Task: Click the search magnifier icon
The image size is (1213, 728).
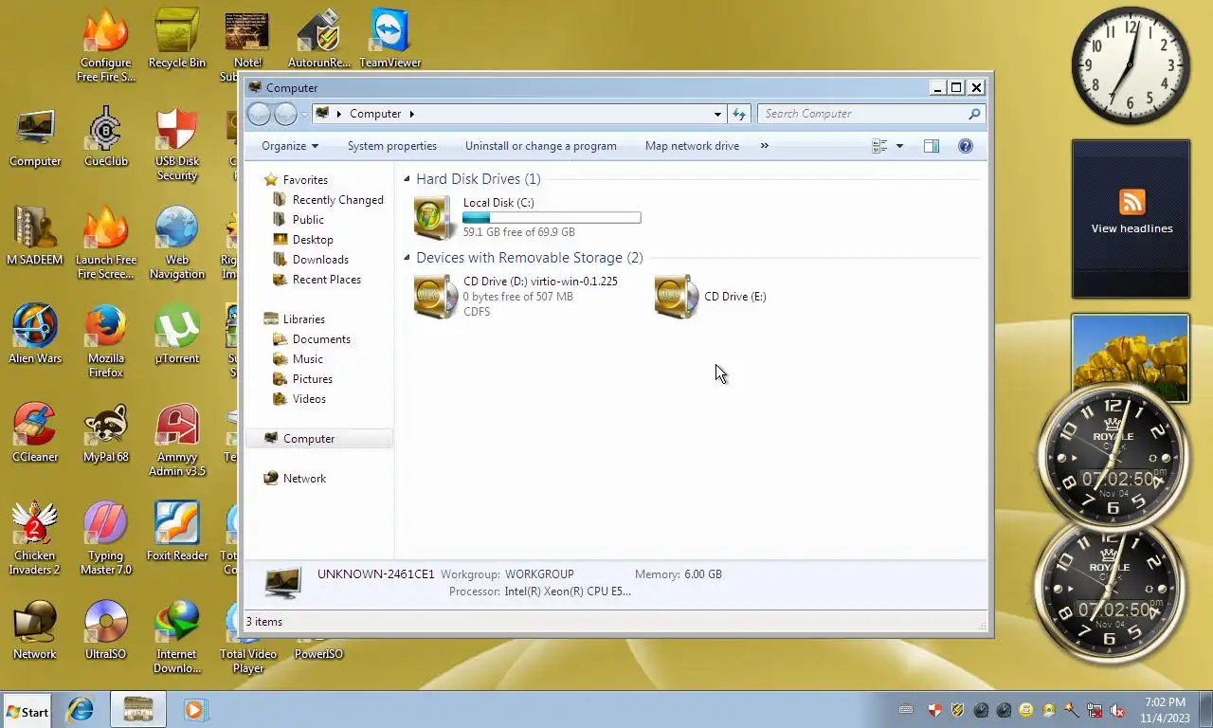Action: 974,114
